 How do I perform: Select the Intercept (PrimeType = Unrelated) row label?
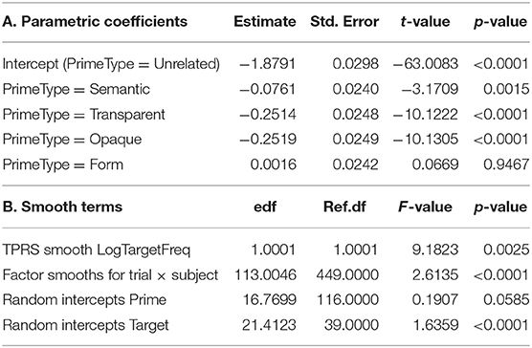click(111, 64)
